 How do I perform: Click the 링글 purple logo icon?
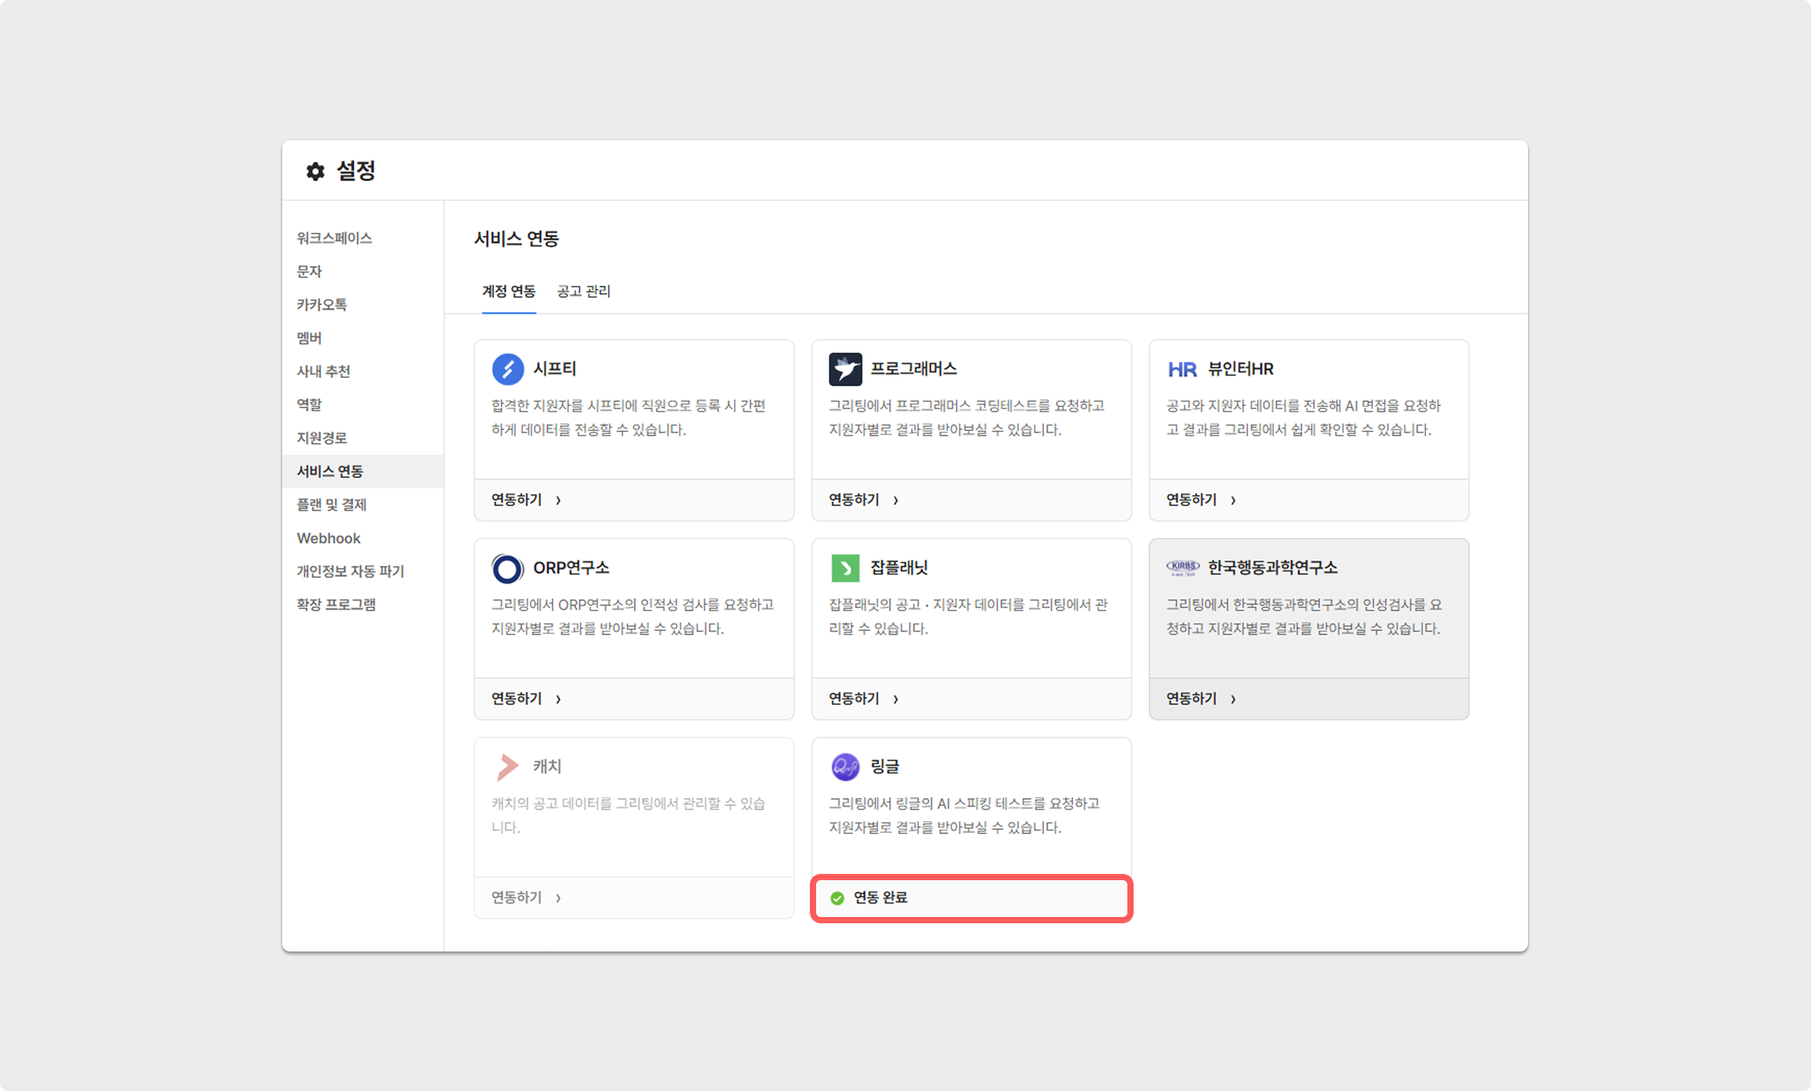pos(845,767)
